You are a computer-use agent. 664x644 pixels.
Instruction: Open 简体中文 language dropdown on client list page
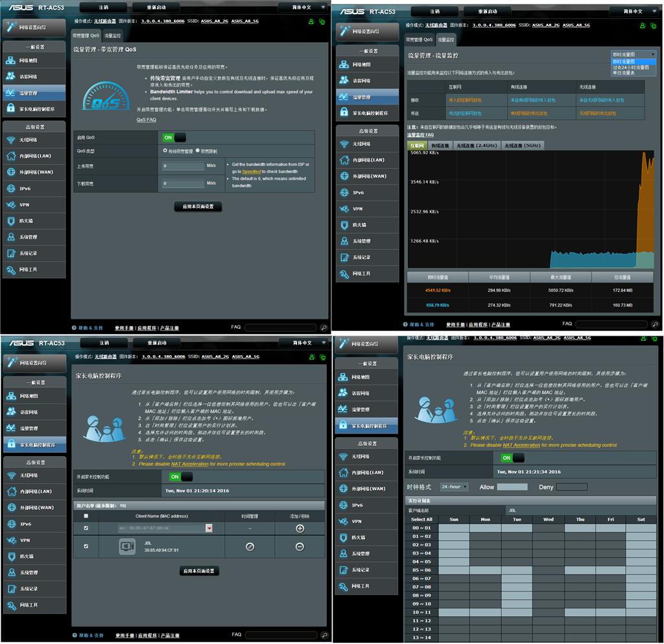pyautogui.click(x=304, y=343)
